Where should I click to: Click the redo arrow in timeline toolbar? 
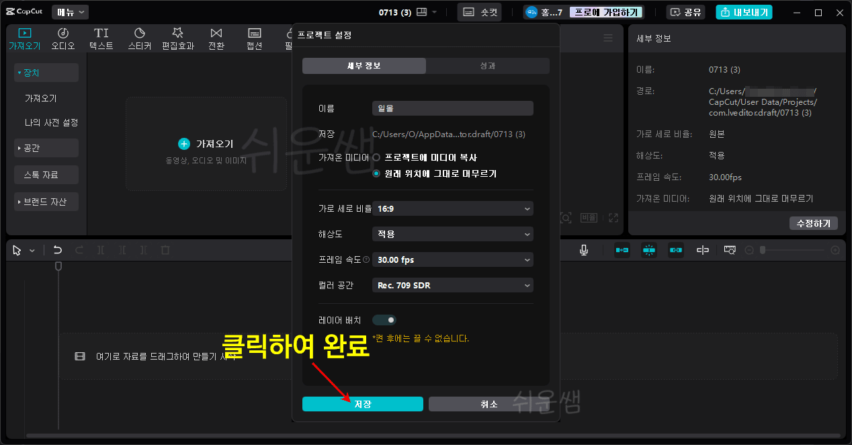pos(79,250)
